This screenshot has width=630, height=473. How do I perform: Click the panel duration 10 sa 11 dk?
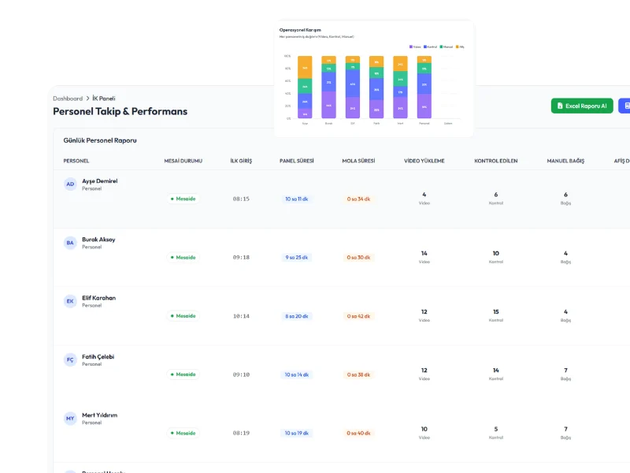(x=297, y=199)
